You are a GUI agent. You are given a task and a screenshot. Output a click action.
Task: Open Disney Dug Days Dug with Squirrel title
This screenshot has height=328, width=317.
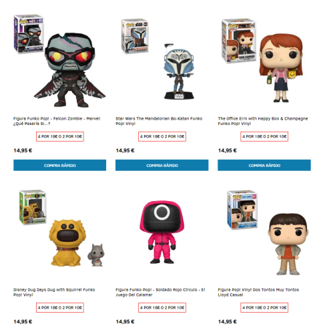(x=54, y=292)
